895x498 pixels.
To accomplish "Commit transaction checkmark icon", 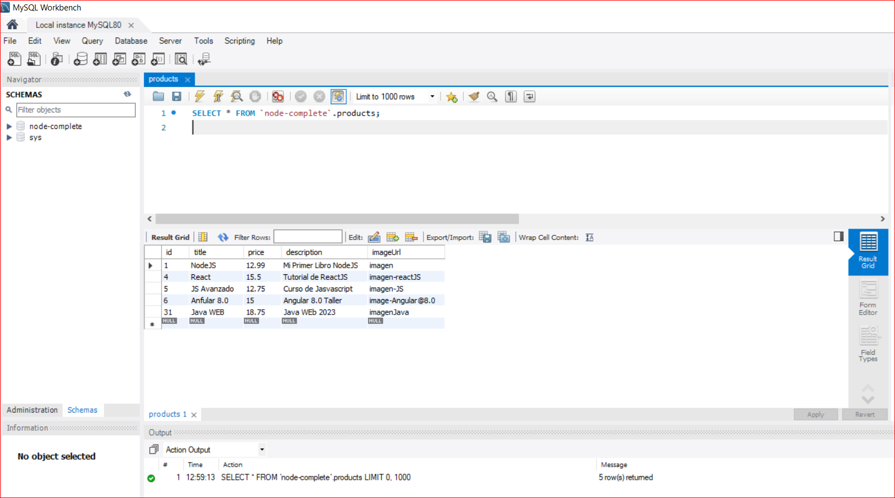I will (x=301, y=96).
